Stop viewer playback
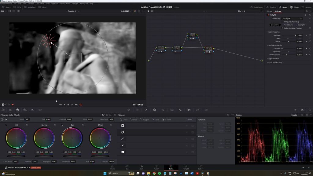 coord(68,105)
